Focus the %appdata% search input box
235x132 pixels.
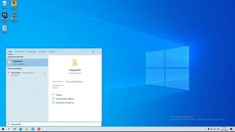click(54, 124)
